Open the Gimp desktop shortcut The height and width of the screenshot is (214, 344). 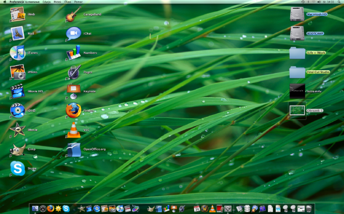pos(18,149)
